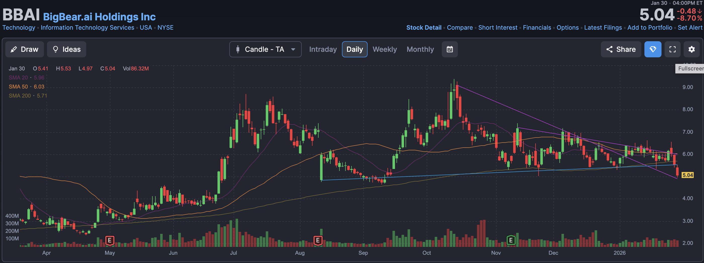The height and width of the screenshot is (263, 704).
Task: Click the May earnings E marker
Action: click(x=110, y=241)
